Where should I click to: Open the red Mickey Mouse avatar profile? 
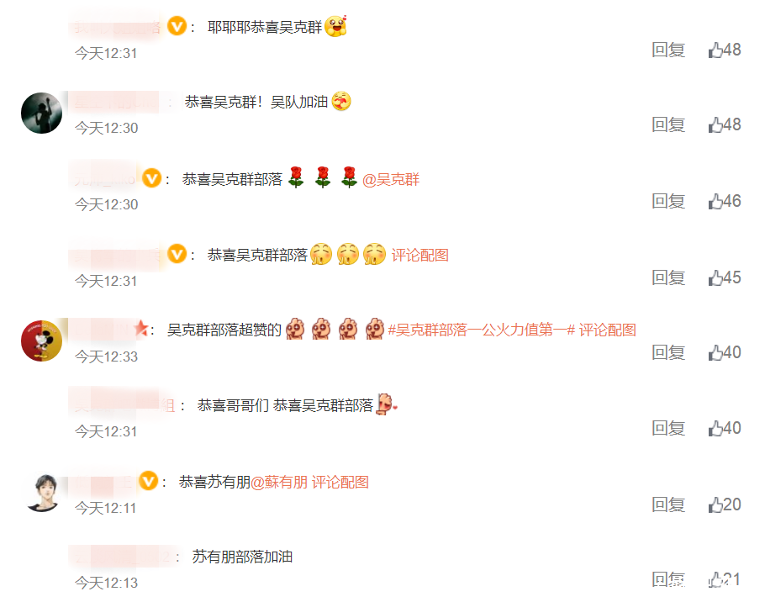[x=41, y=341]
